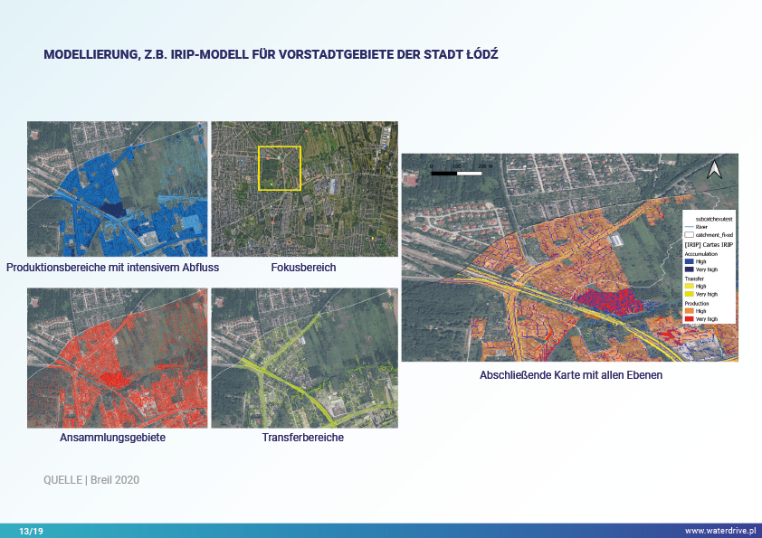Click the north arrow icon on the final map
Screen dimensions: 762x538
714,169
